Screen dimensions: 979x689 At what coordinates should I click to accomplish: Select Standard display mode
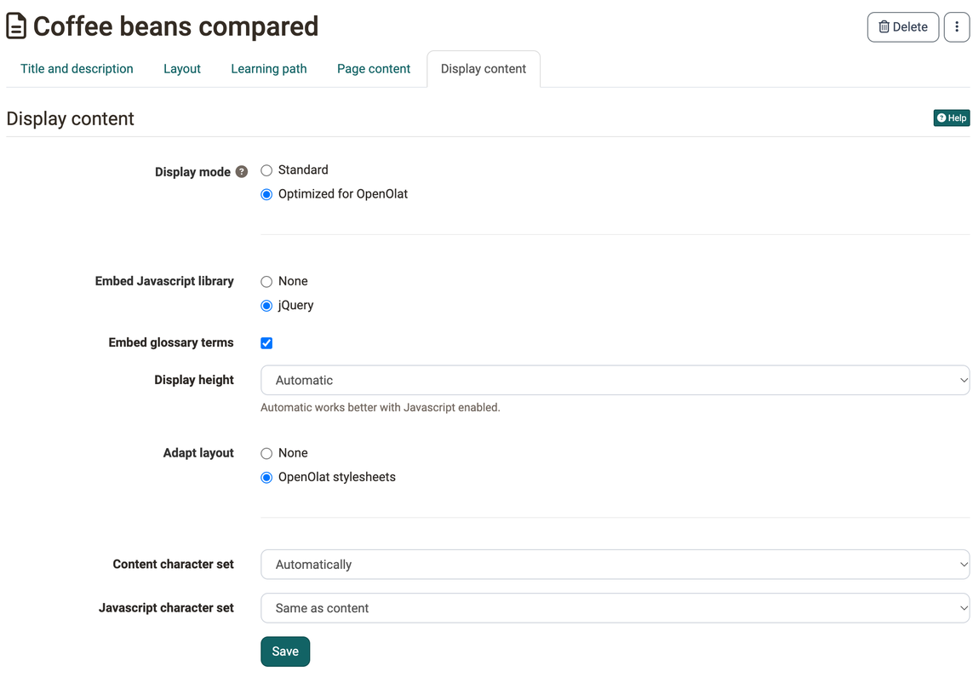tap(266, 170)
